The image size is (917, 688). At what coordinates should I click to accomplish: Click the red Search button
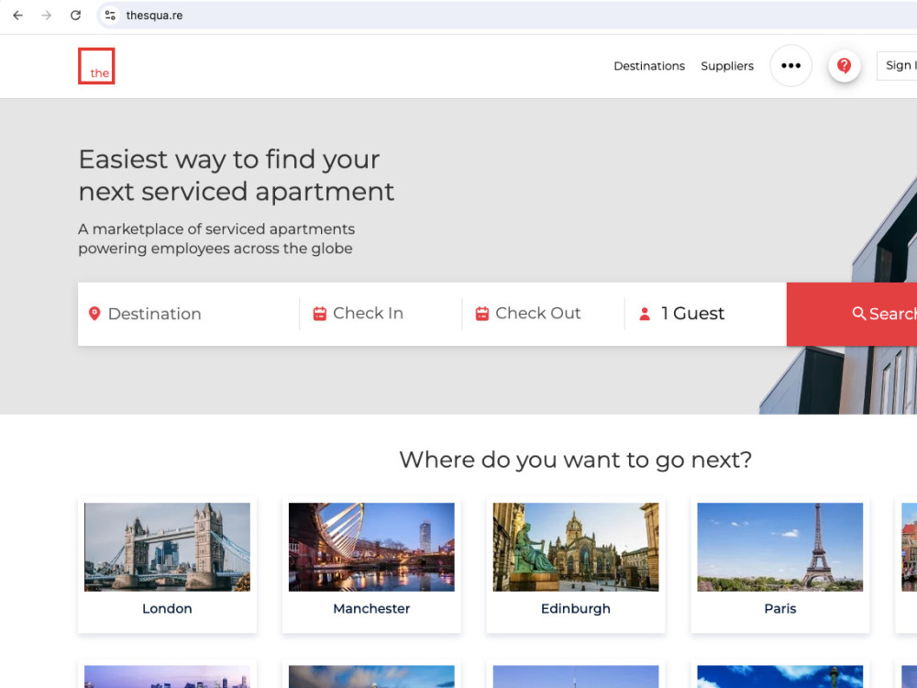click(852, 314)
